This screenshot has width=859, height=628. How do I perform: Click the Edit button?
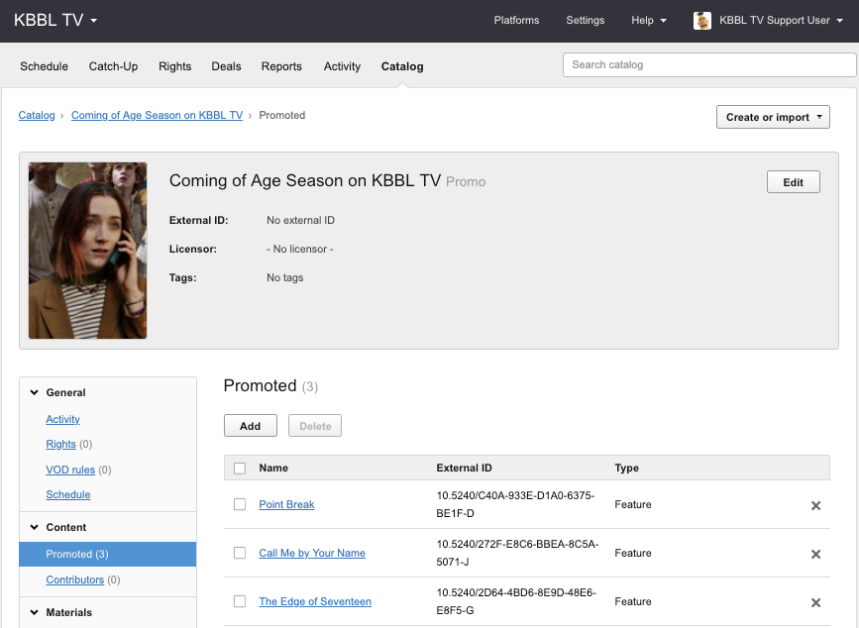click(793, 182)
